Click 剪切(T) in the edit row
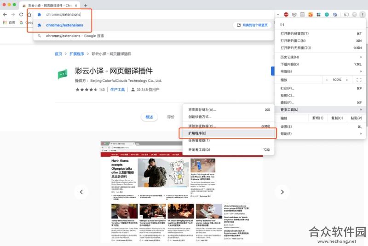Viewport: 368px width, 246px height. (x=318, y=118)
